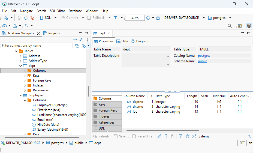
Task: Click the add row icon in bottom toolbar
Action: (166, 136)
